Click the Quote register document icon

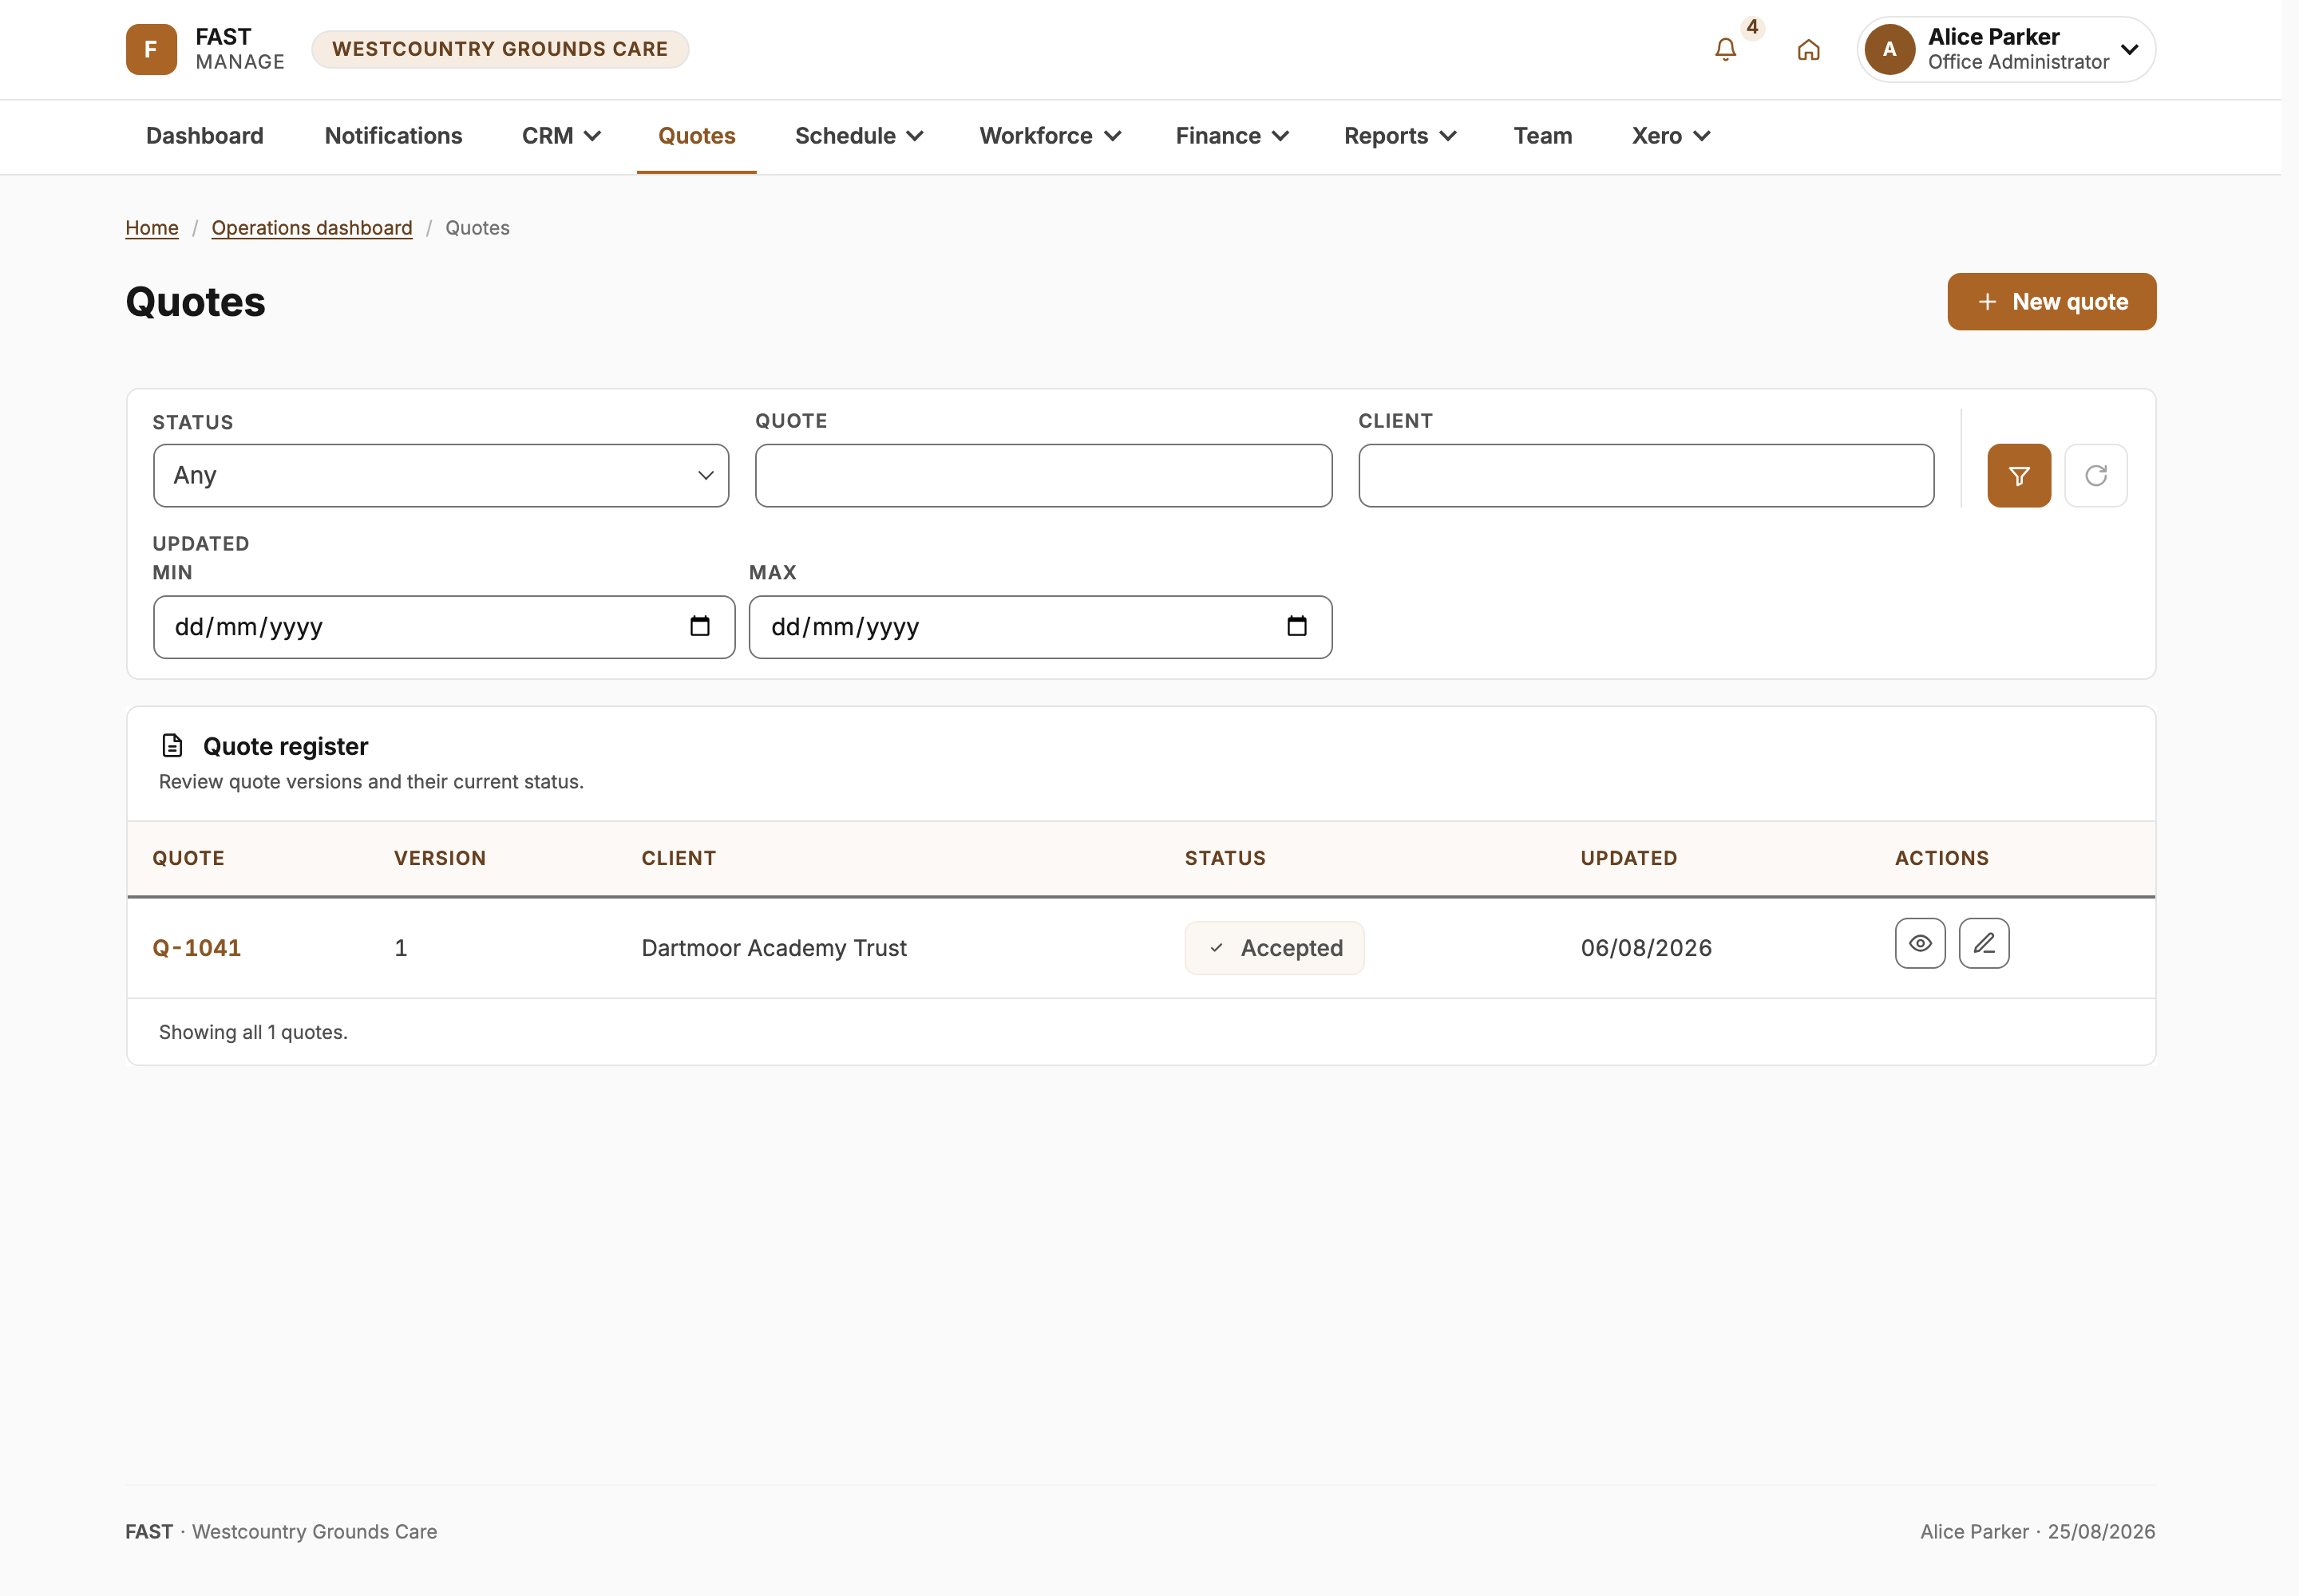click(172, 745)
